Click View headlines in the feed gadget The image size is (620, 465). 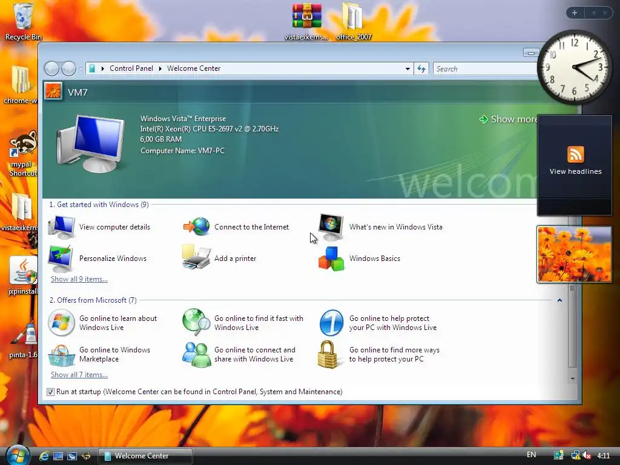click(x=575, y=171)
